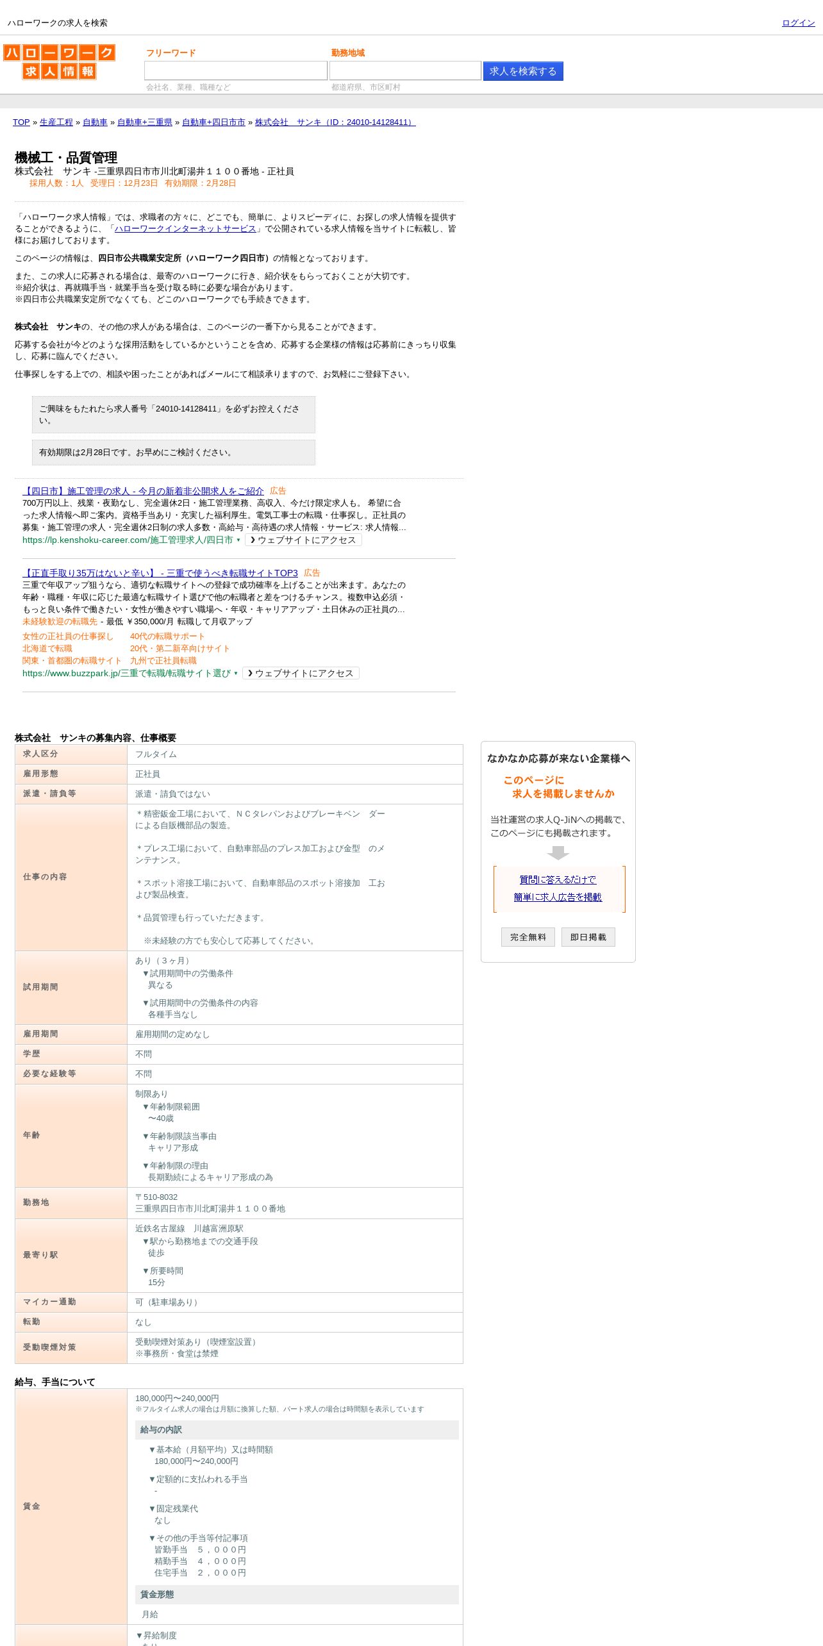Click wage text 180,000円〜240,000円 at top of 賃金
This screenshot has width=823, height=1646.
(x=177, y=1399)
